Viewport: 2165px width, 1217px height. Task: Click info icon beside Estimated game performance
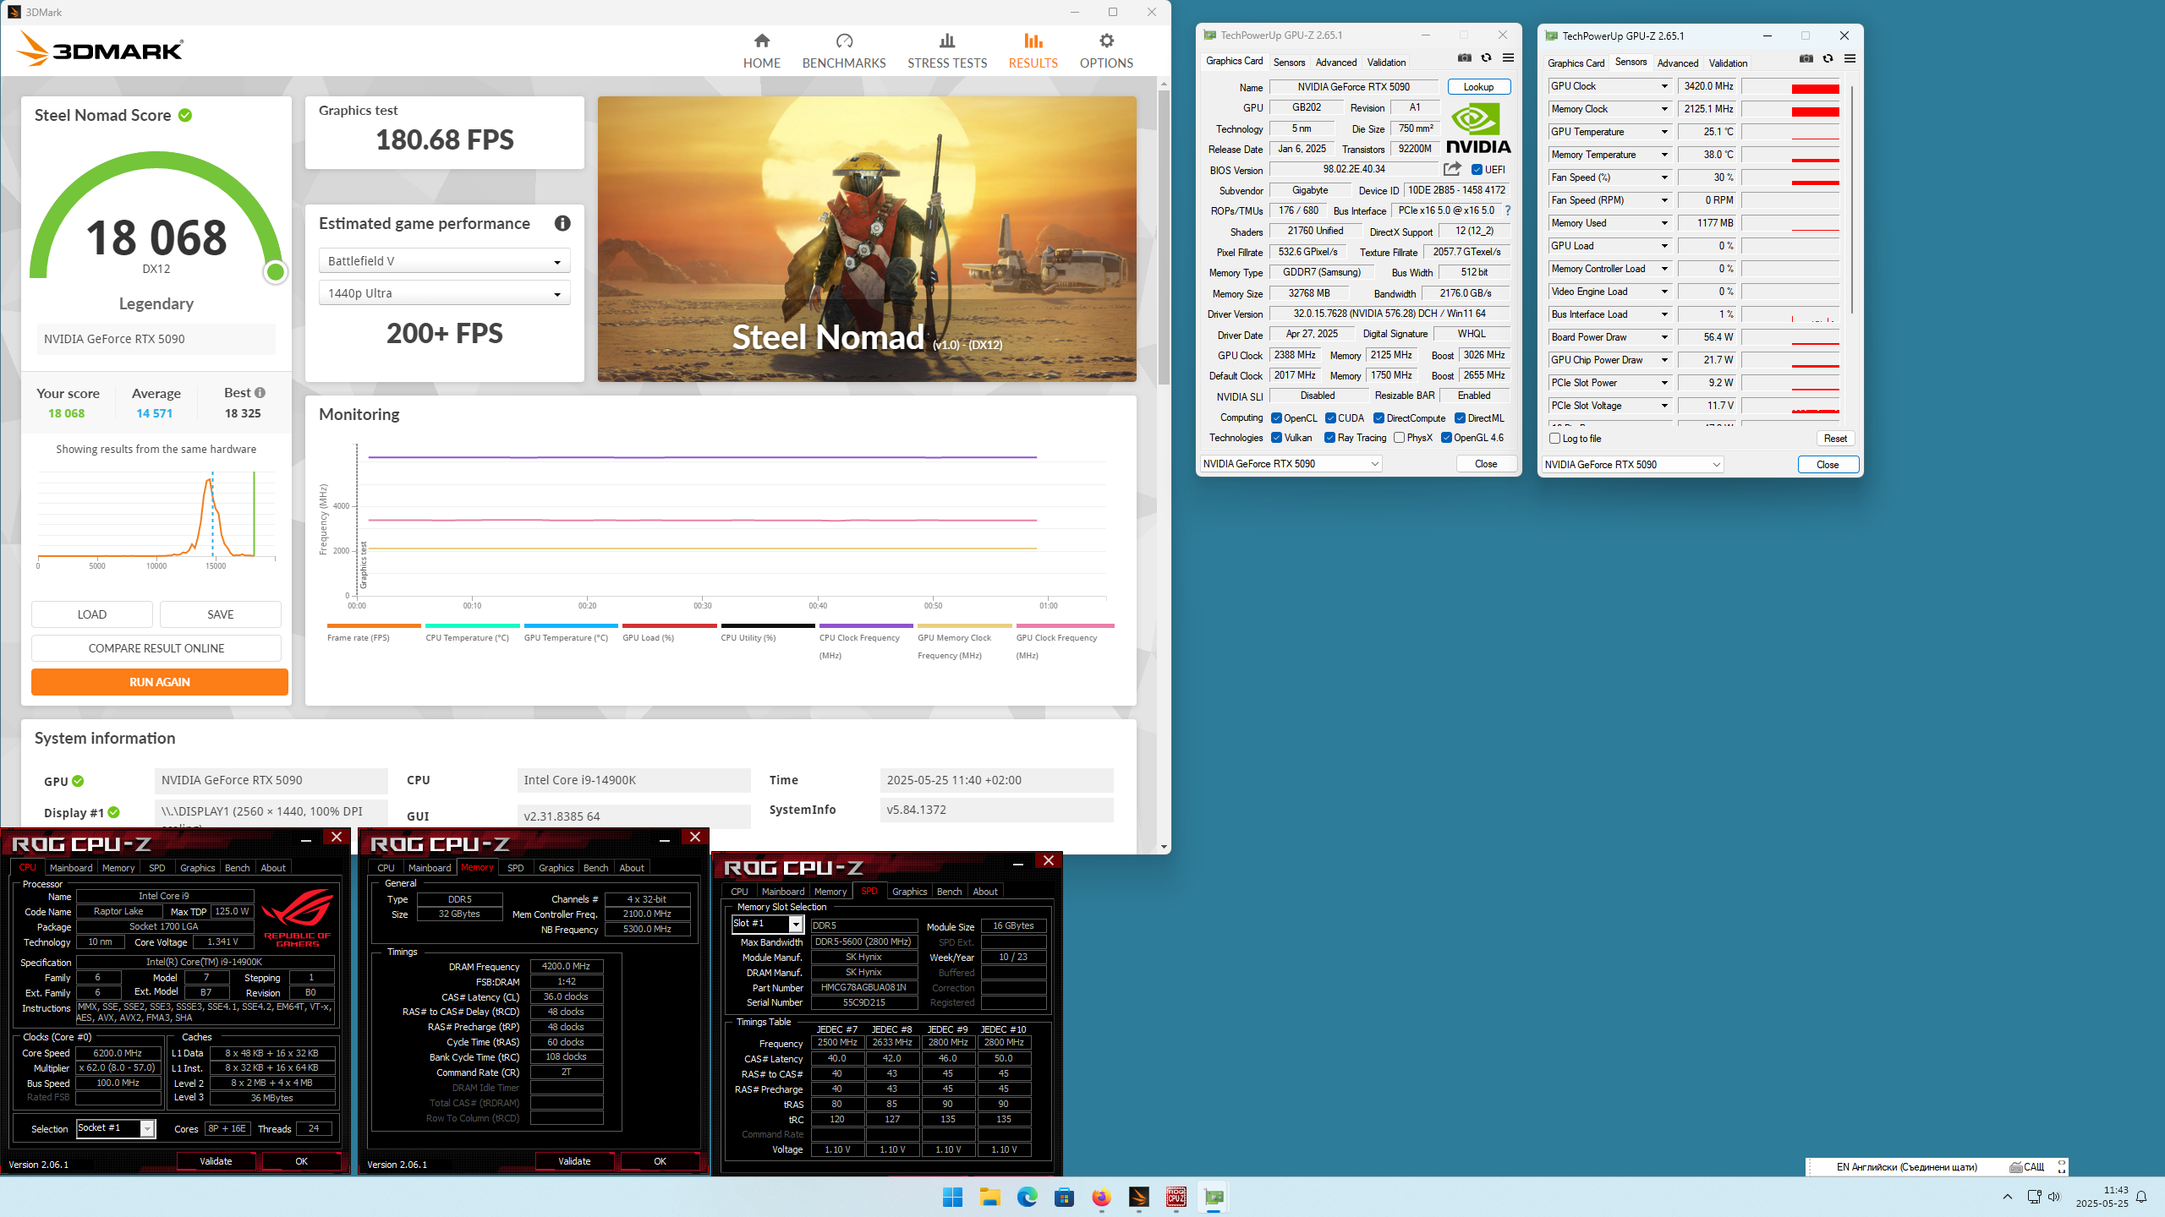[562, 223]
